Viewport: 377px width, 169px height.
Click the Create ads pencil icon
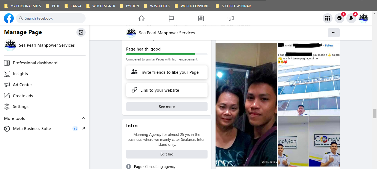7,96
